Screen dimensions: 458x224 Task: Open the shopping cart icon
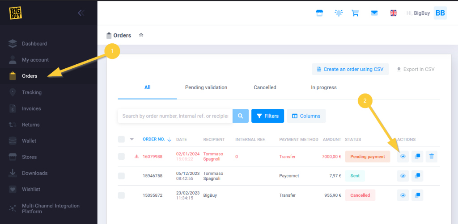[356, 13]
